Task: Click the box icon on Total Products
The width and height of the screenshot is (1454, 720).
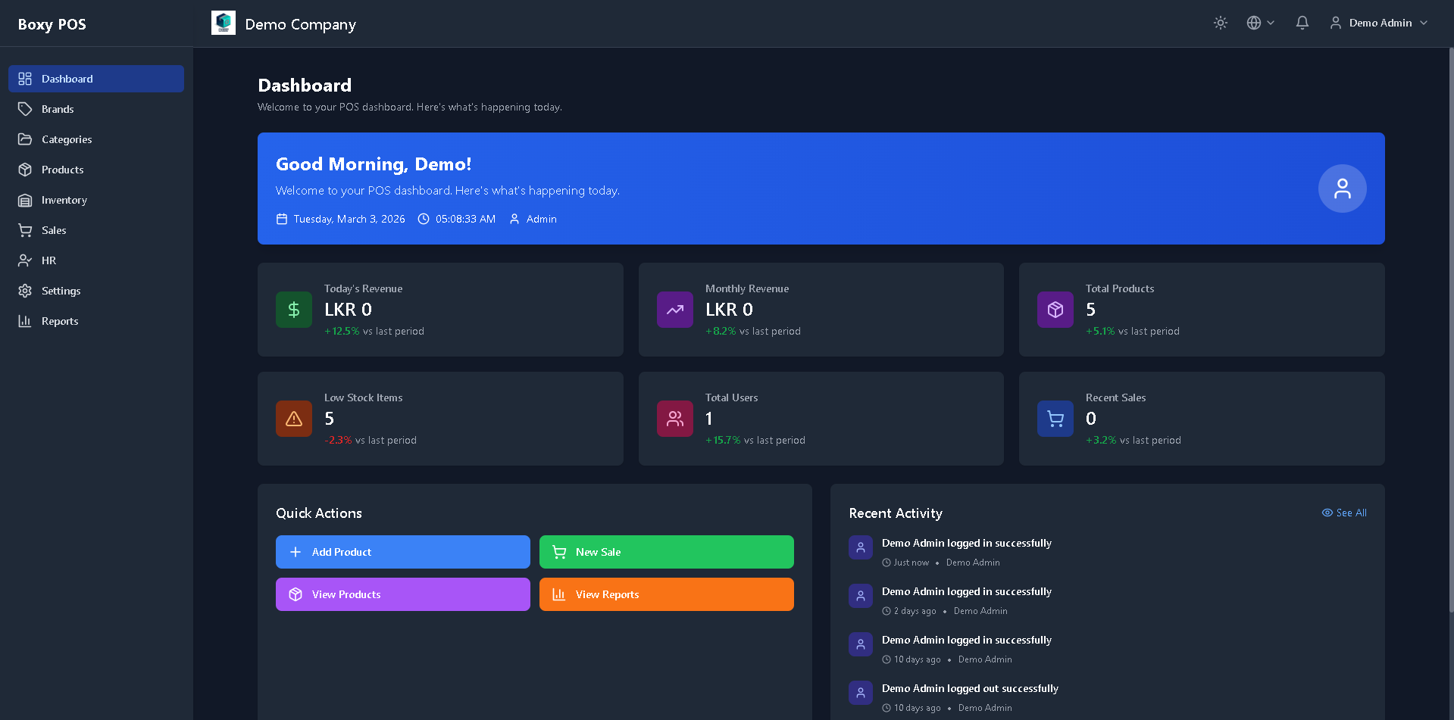Action: (x=1055, y=310)
